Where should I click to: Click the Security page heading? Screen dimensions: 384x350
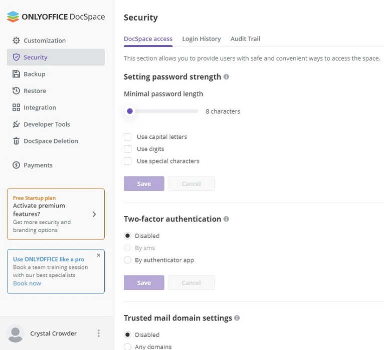click(x=141, y=17)
